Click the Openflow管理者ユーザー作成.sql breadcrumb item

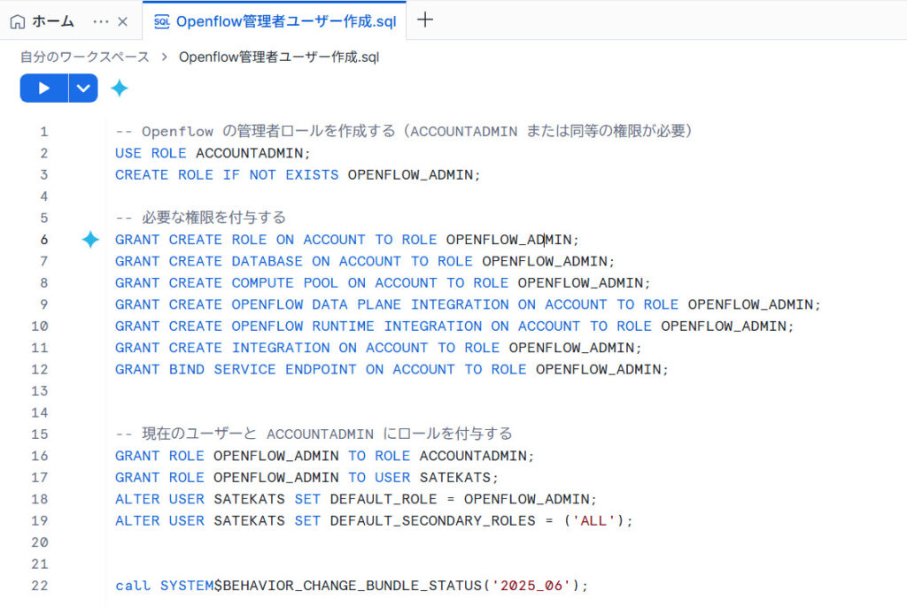[279, 57]
